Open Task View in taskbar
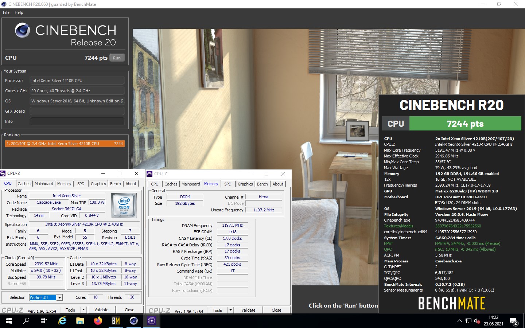This screenshot has height=328, width=525. (44, 321)
